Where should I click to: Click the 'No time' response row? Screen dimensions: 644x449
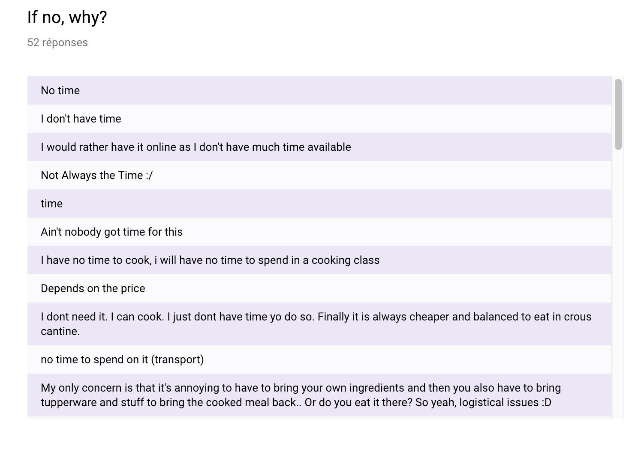click(319, 90)
